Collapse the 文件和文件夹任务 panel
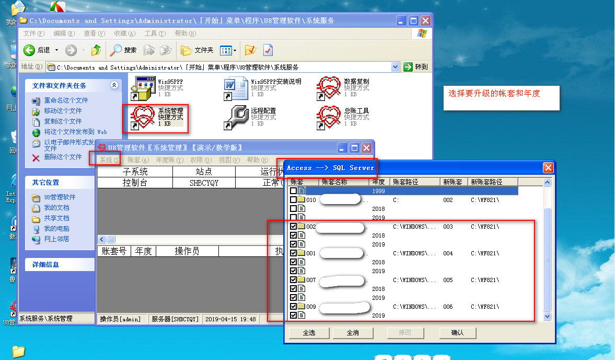Screen dimensions: 615x360 coord(114,85)
